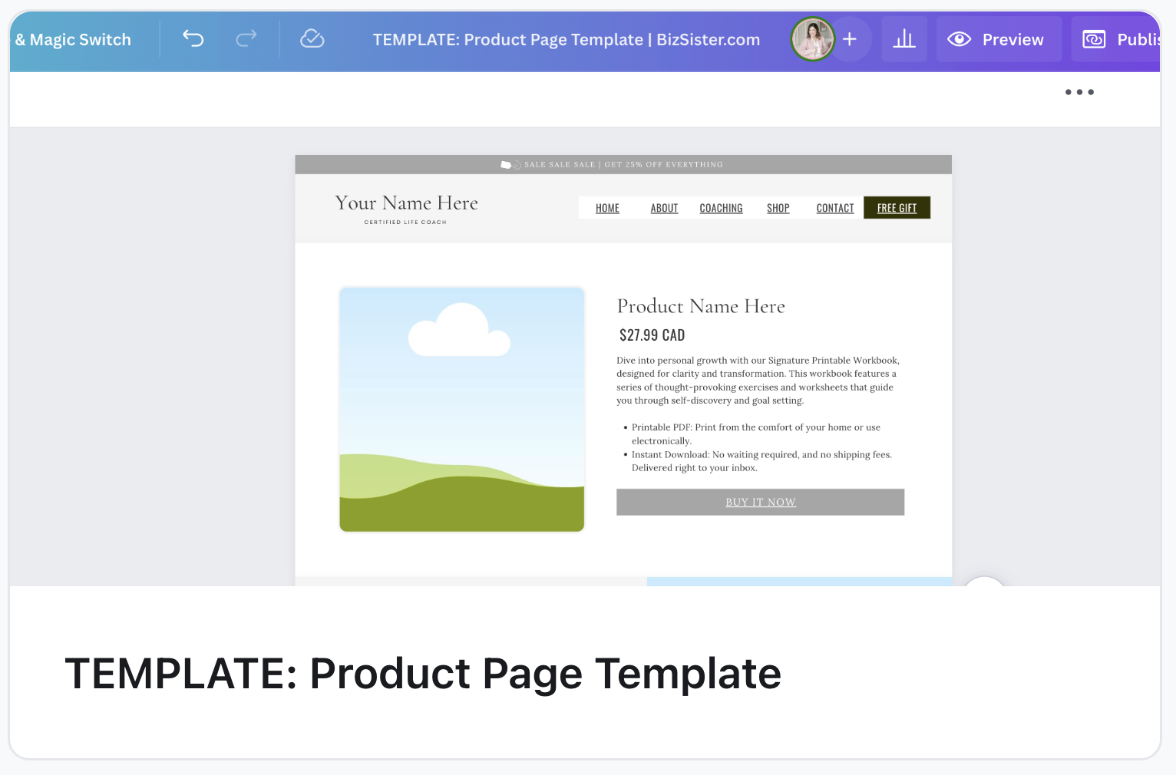The height and width of the screenshot is (775, 1176).
Task: Click the Undo arrow icon
Action: coord(193,38)
